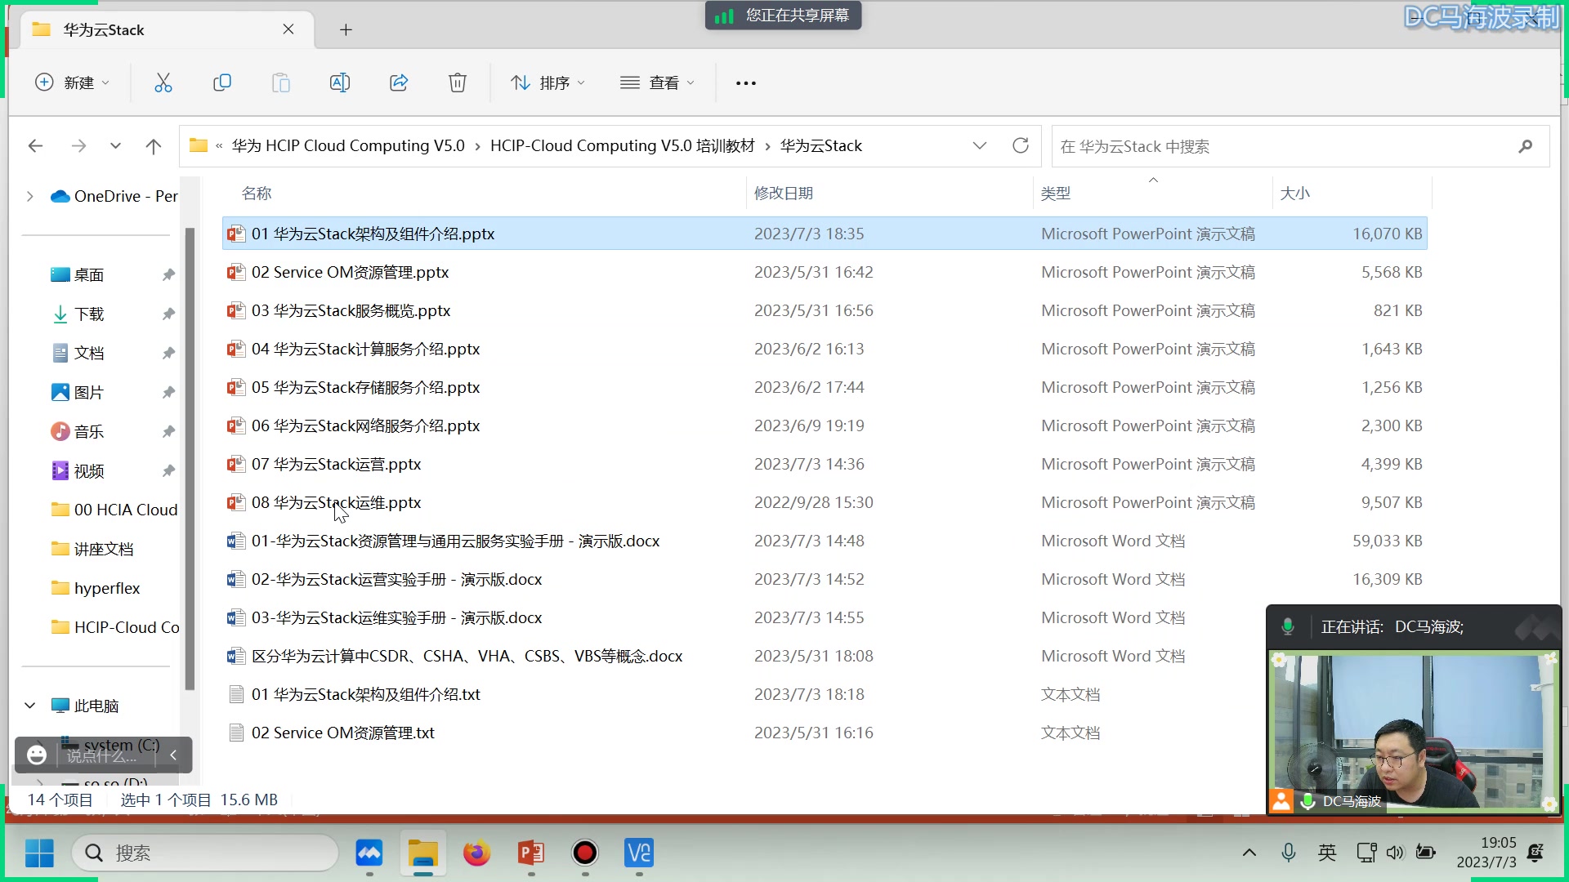Open recent locations dropdown arrow
This screenshot has height=882, width=1569.
115,146
